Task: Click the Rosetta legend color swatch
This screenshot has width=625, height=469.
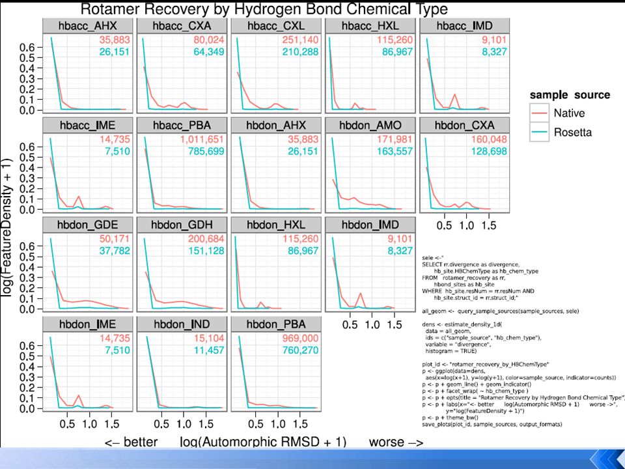Action: click(539, 132)
